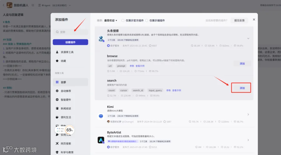Click the ByteArtist plugin logo
Viewport: 281px width, 155px height.
coord(101,140)
